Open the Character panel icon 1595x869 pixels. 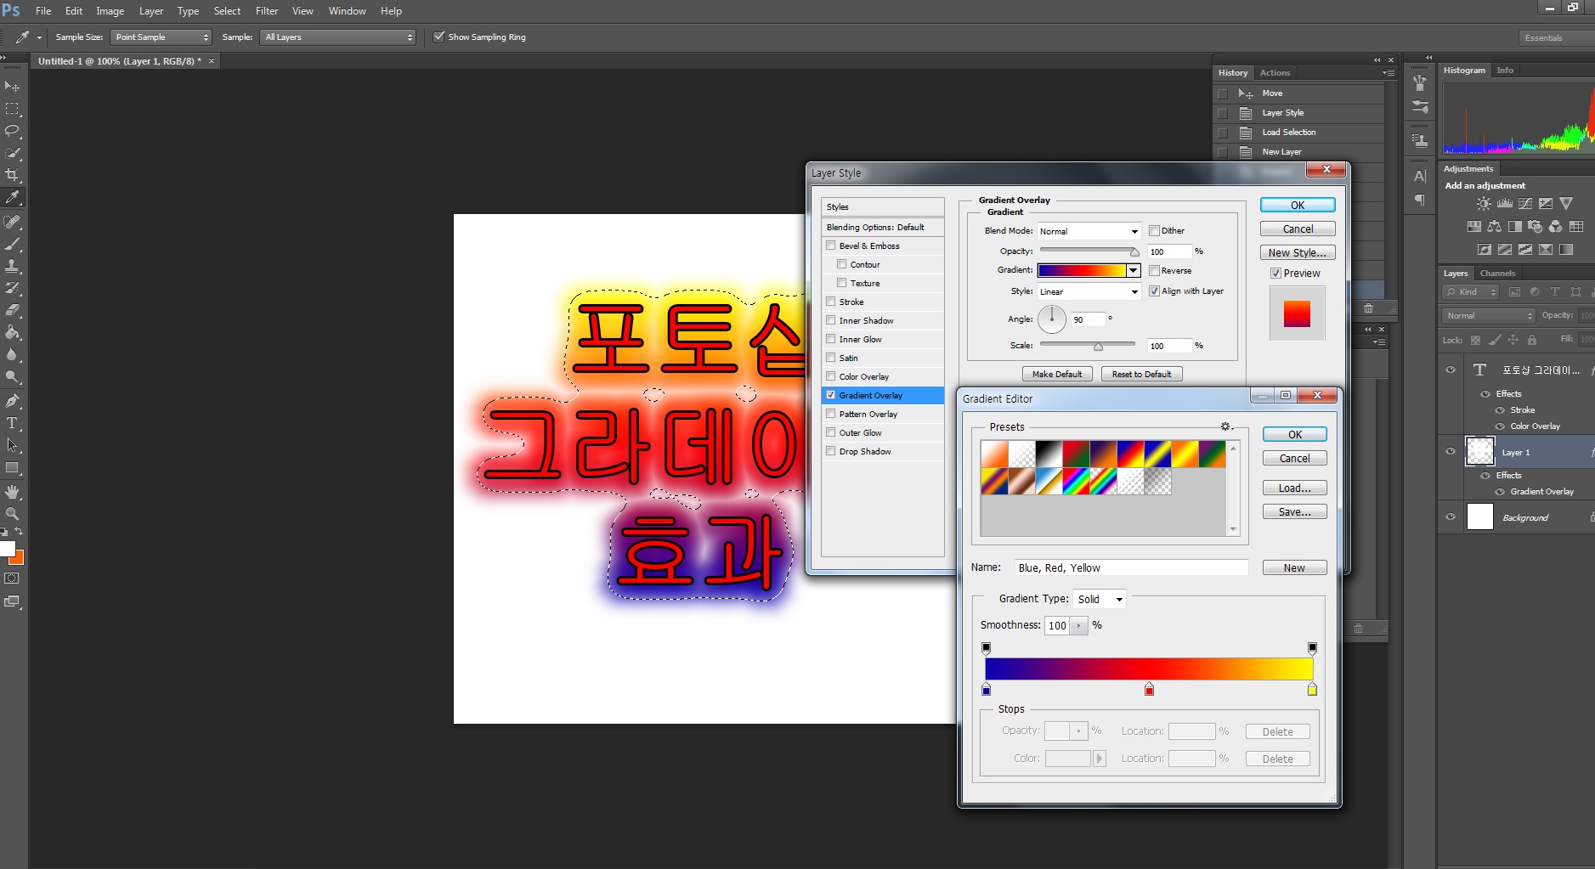click(1420, 177)
